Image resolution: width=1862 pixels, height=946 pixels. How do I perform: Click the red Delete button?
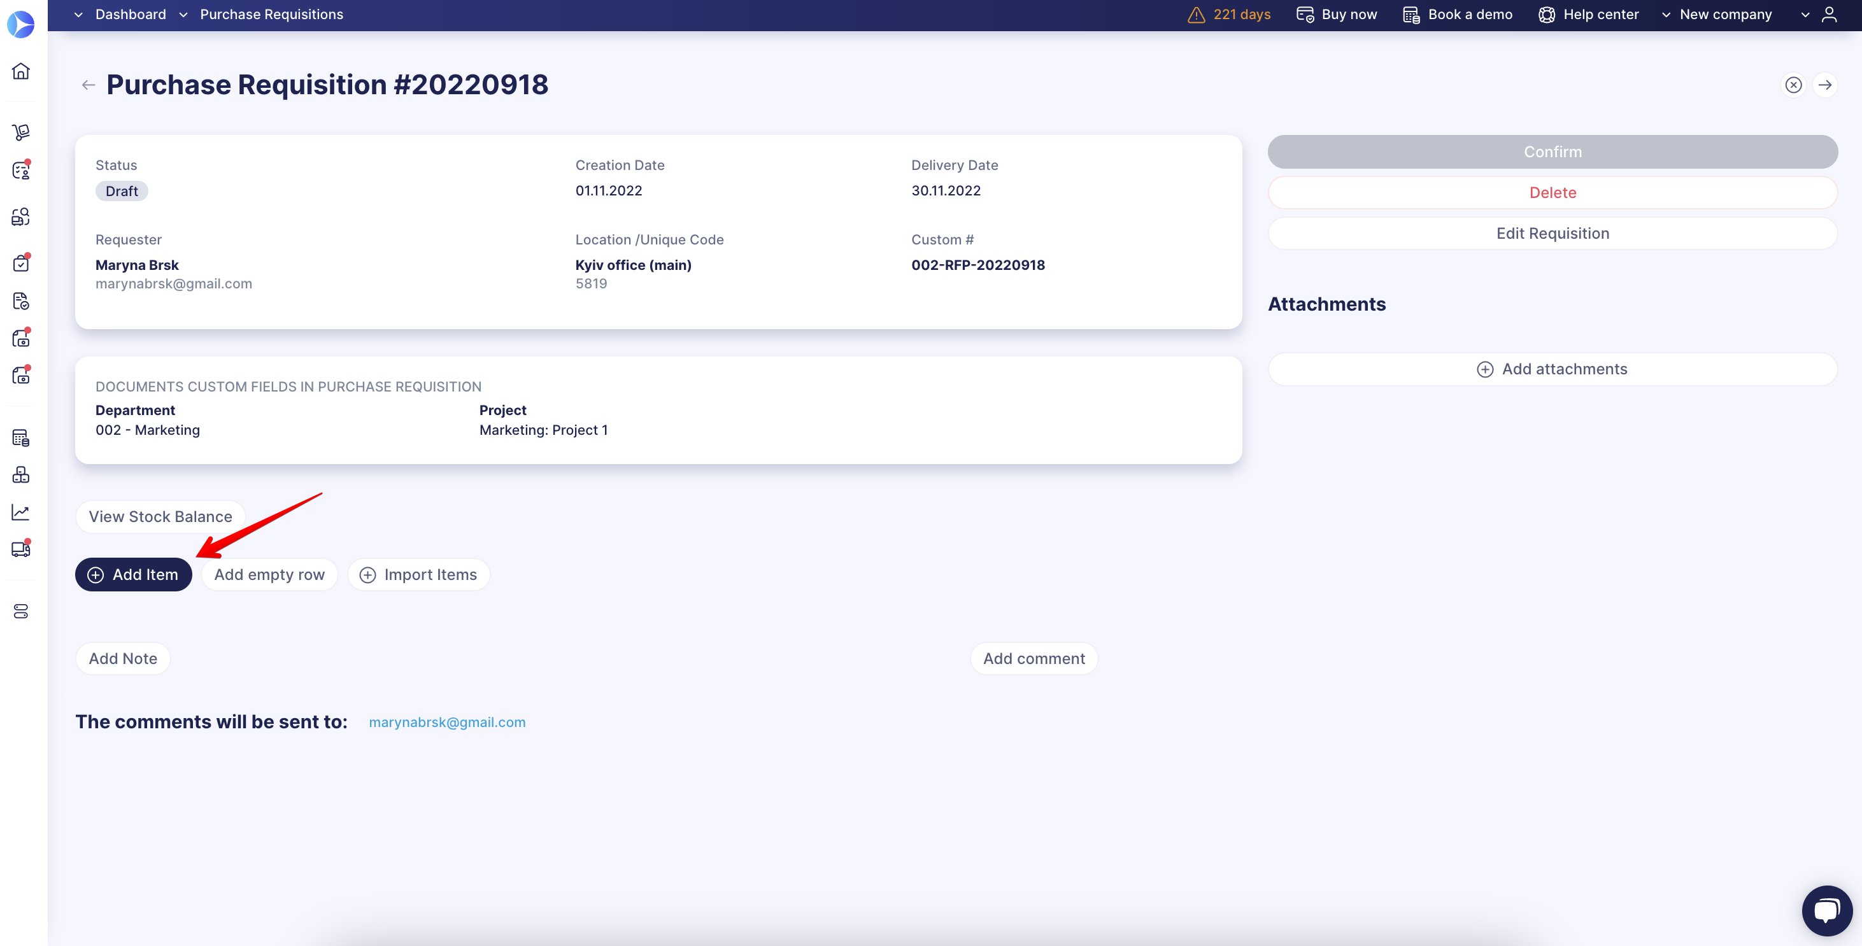pos(1553,192)
